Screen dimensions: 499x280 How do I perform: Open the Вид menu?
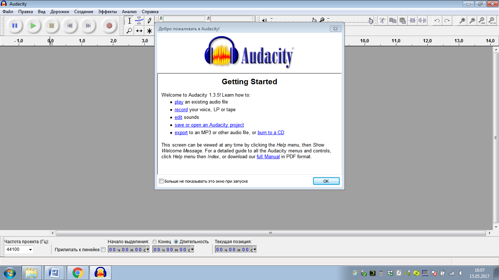tap(42, 12)
